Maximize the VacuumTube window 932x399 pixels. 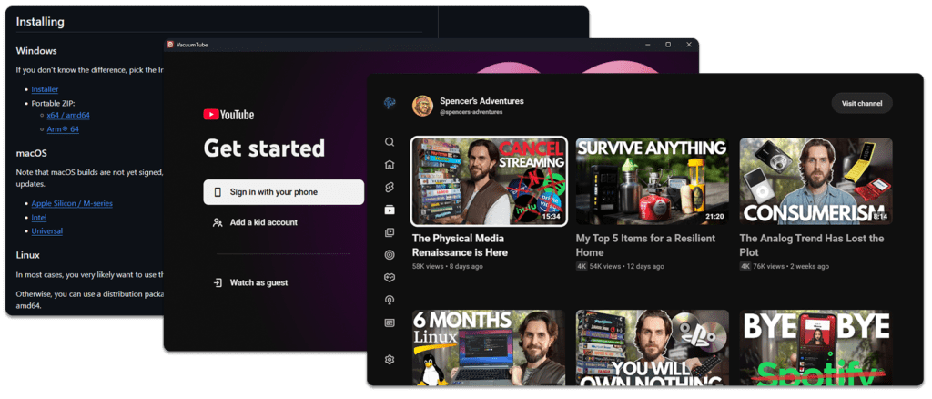668,45
